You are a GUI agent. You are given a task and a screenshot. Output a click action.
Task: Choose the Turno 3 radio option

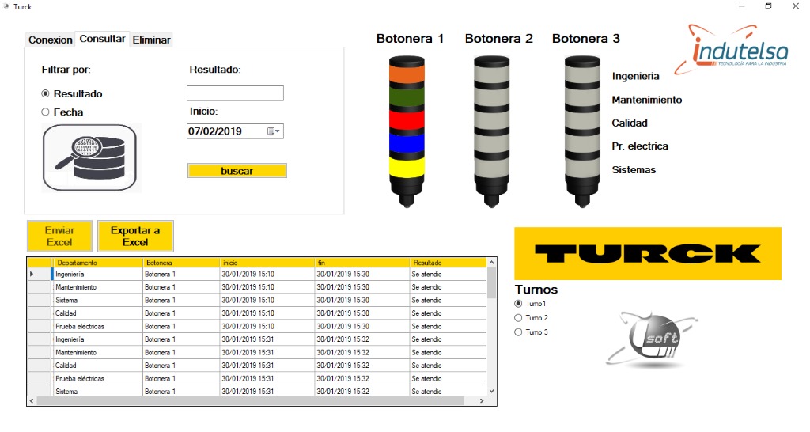point(519,332)
